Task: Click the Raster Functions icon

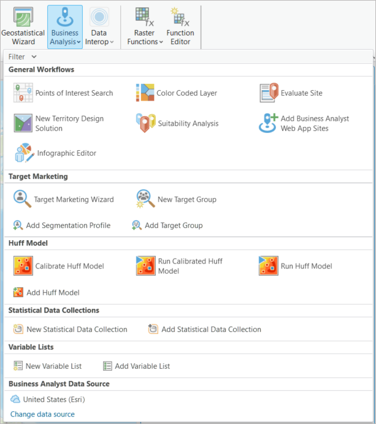Action: click(145, 17)
